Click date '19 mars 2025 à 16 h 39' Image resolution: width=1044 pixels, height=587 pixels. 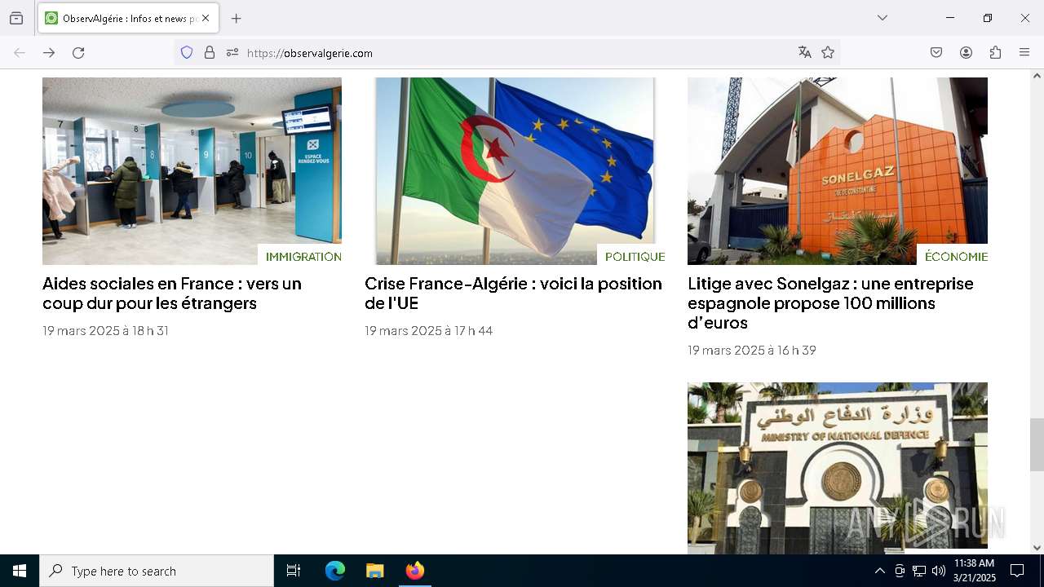pyautogui.click(x=751, y=351)
